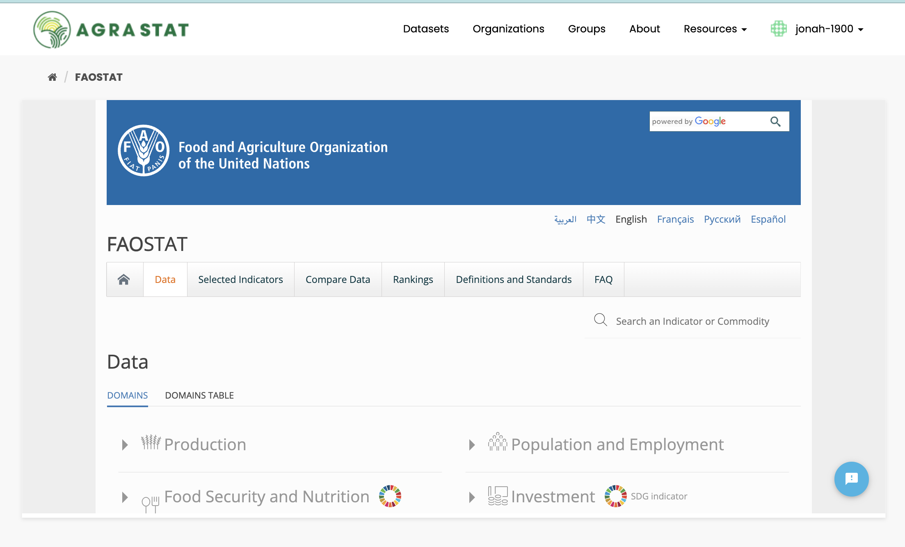The width and height of the screenshot is (905, 547).
Task: Click the Production domain title
Action: 205,444
